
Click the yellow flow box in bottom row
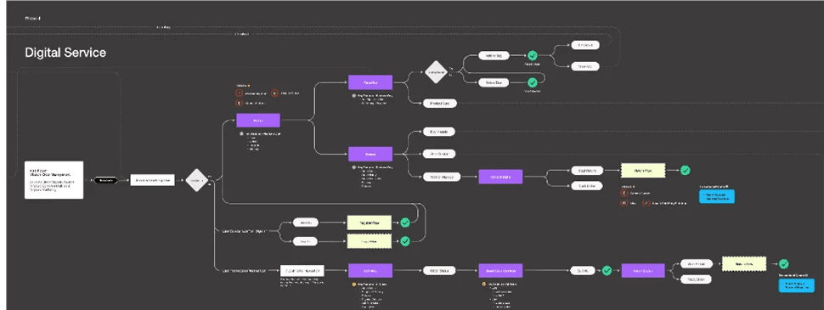tap(744, 264)
